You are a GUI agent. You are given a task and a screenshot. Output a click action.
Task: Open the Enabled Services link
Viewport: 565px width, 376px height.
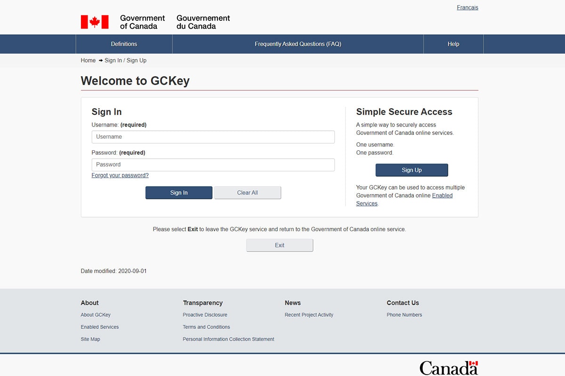point(442,196)
